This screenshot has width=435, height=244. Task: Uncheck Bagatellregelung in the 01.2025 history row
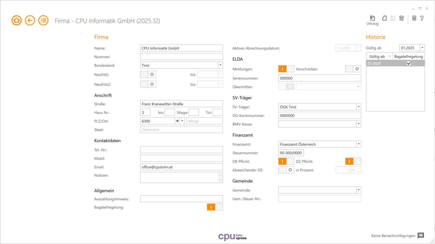pyautogui.click(x=409, y=63)
